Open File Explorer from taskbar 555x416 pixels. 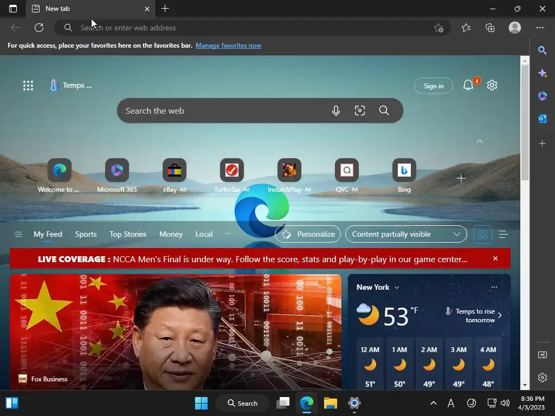(330, 403)
